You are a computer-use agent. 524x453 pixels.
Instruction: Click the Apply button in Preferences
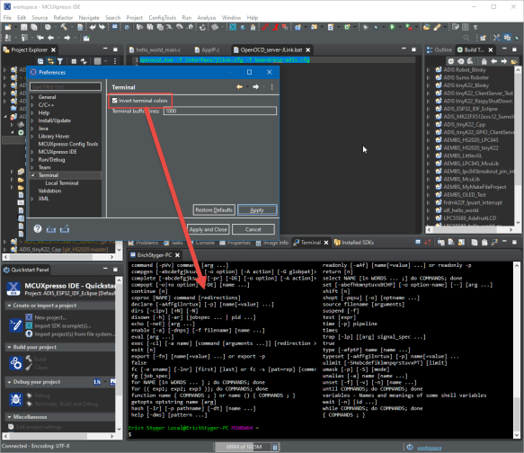257,210
